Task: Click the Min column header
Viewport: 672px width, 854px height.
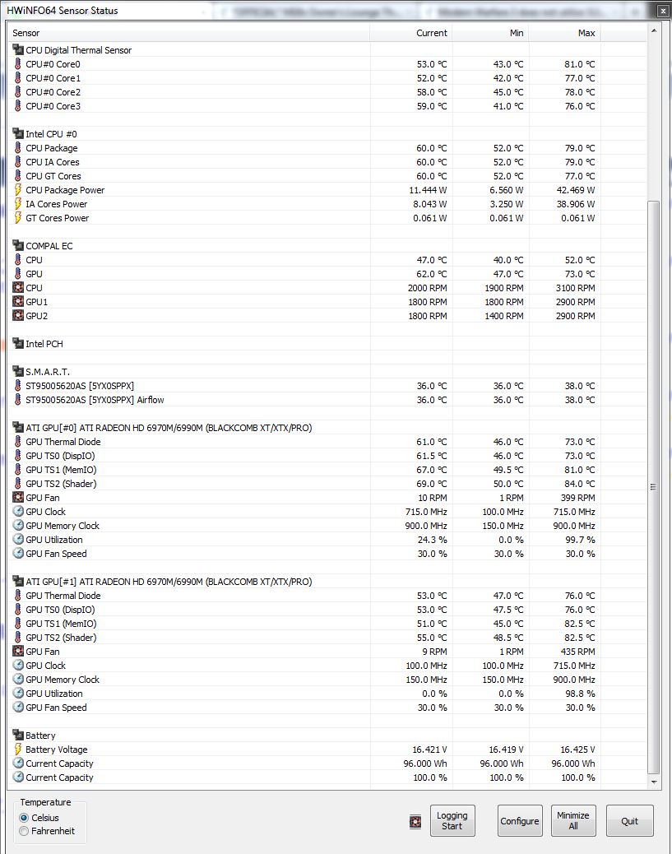Action: click(x=491, y=33)
